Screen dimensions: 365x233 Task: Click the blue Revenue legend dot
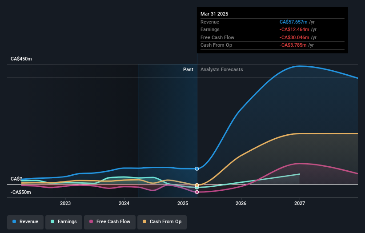[x=14, y=221]
